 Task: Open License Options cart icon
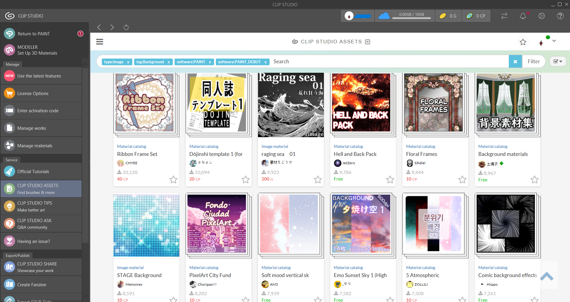[9, 93]
